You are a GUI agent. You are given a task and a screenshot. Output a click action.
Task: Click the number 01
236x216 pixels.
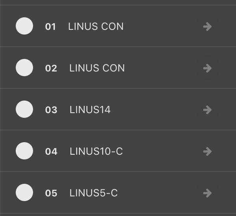click(x=51, y=27)
